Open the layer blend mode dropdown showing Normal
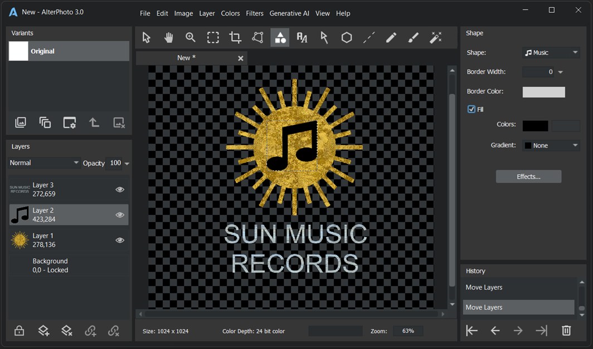Image resolution: width=593 pixels, height=349 pixels. pyautogui.click(x=43, y=163)
